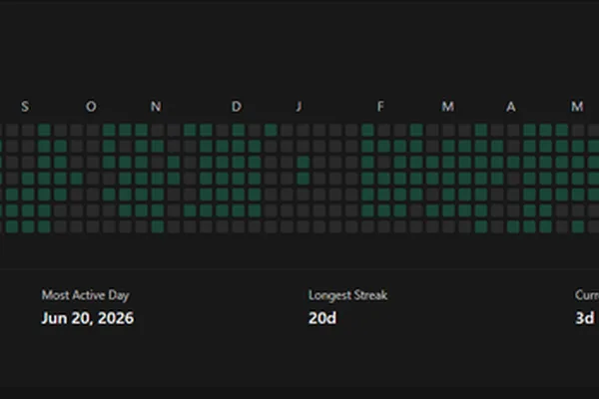Click the partially visible Current streak label
The height and width of the screenshot is (399, 599).
pos(587,295)
